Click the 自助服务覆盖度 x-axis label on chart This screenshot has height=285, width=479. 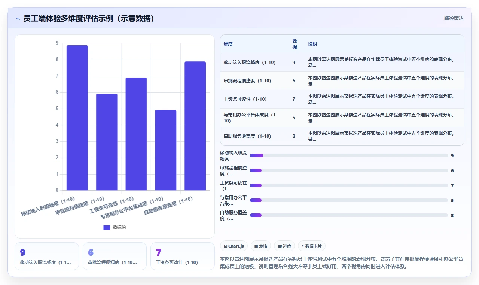pyautogui.click(x=169, y=206)
